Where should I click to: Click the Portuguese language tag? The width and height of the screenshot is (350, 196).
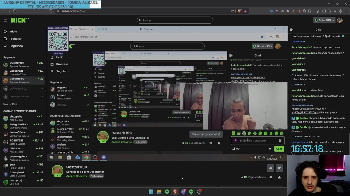tap(97, 176)
